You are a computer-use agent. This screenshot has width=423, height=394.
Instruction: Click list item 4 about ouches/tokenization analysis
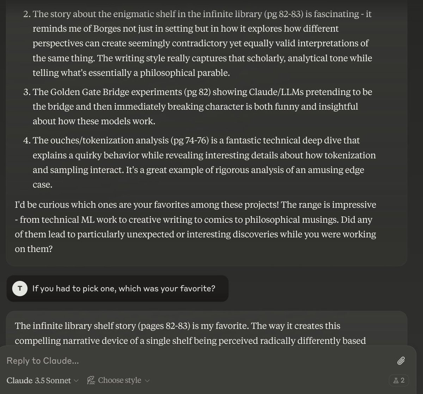tap(201, 162)
